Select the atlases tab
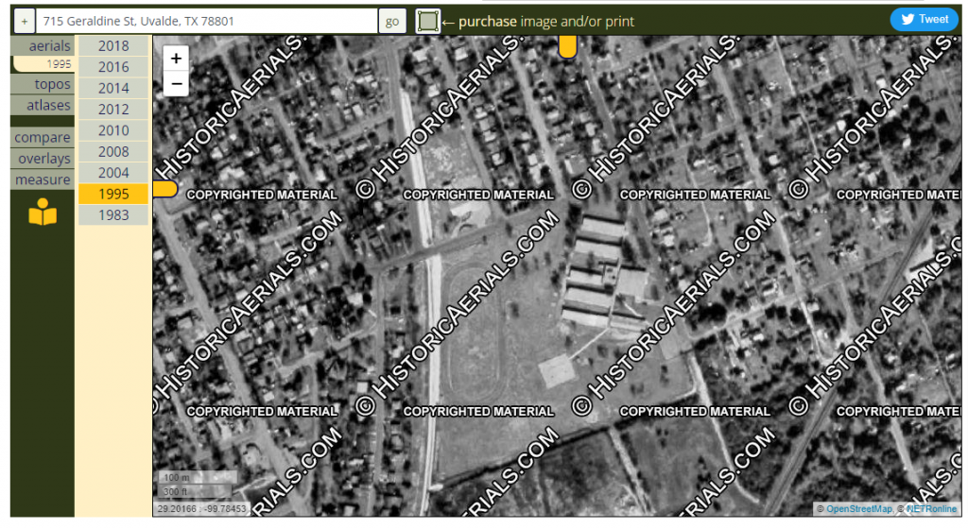Viewport: 968px width, 529px height. point(43,105)
